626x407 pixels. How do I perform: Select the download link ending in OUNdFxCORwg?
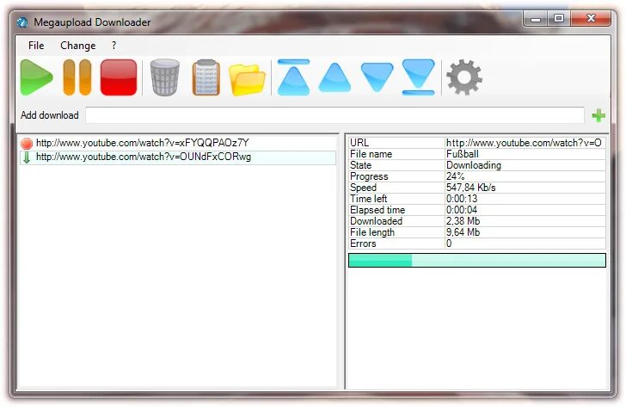tap(144, 157)
